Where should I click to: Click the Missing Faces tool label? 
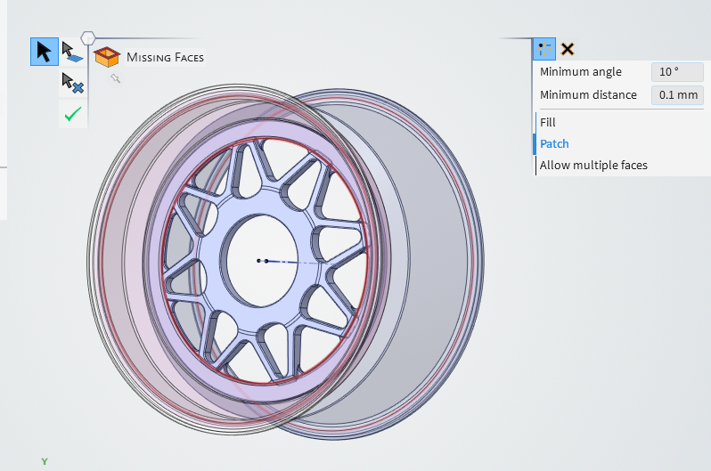point(165,58)
